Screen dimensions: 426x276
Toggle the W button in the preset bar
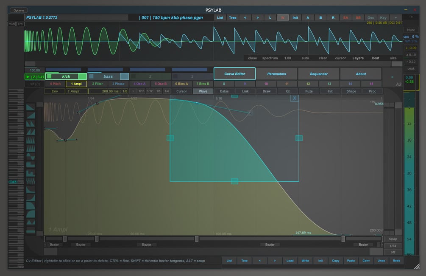[x=283, y=18]
